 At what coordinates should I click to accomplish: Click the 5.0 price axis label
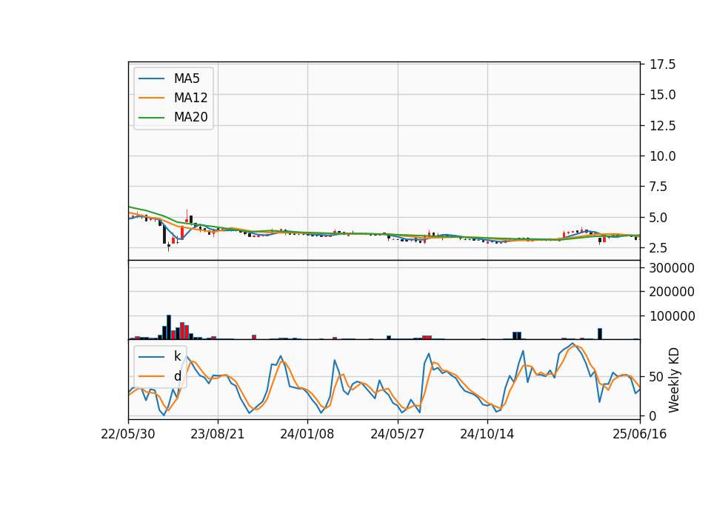[658, 218]
